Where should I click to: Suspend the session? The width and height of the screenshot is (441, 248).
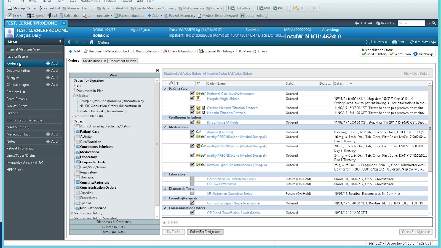(36, 15)
